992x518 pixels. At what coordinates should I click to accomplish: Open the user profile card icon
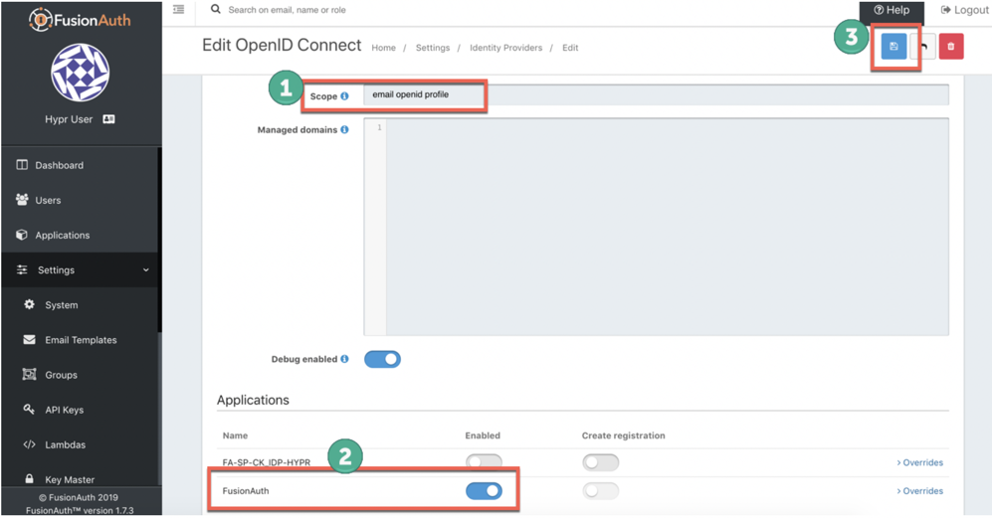tap(108, 119)
